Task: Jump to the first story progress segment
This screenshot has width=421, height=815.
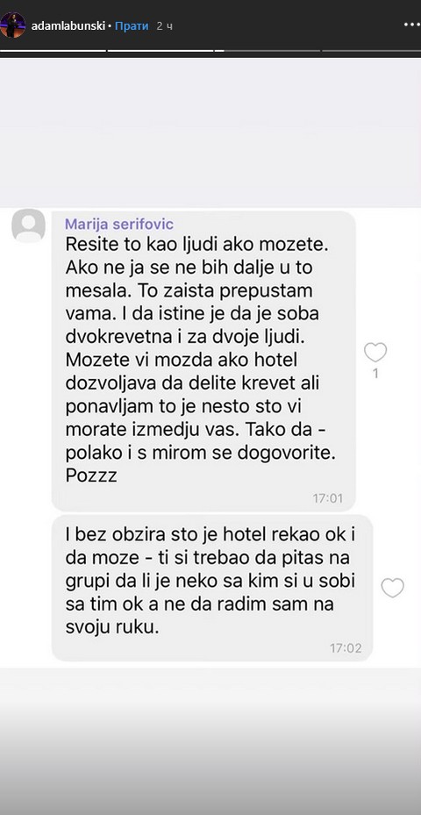Action: coord(53,50)
